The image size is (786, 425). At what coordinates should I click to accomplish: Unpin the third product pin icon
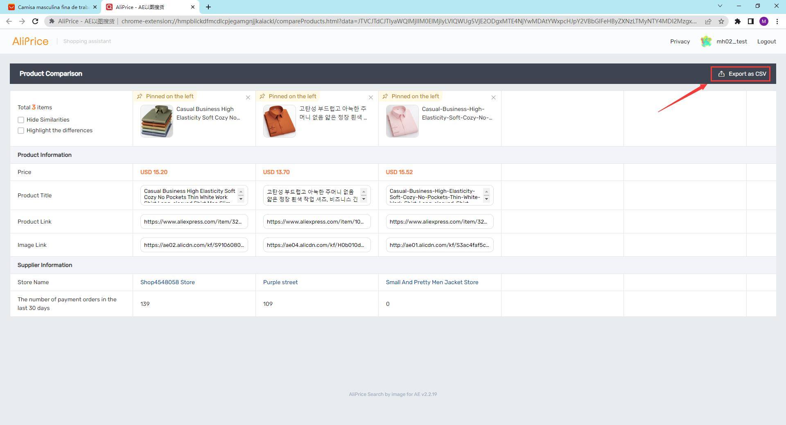[385, 96]
